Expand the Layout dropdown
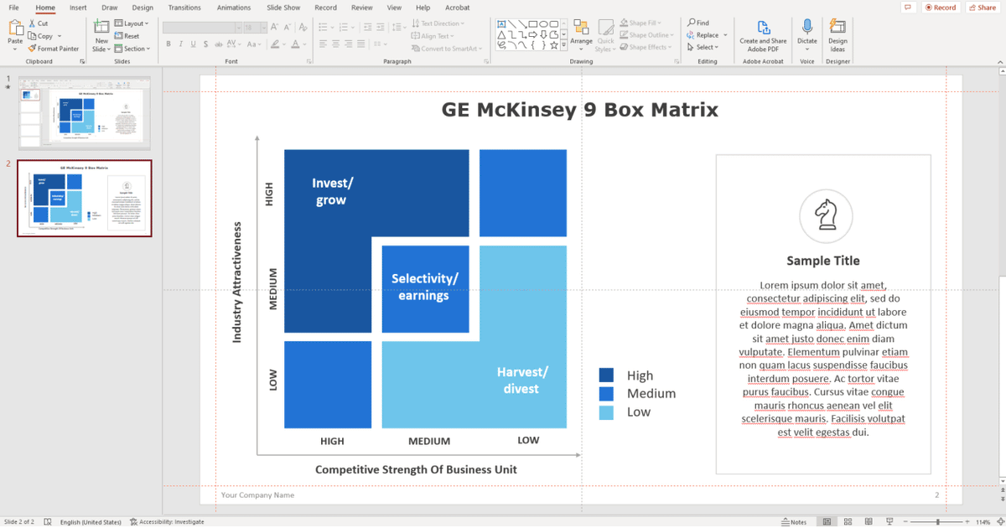The width and height of the screenshot is (1006, 528). (x=132, y=23)
